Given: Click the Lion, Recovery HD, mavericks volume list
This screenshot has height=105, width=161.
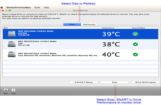Looking at the screenshot, I should click(58, 55).
